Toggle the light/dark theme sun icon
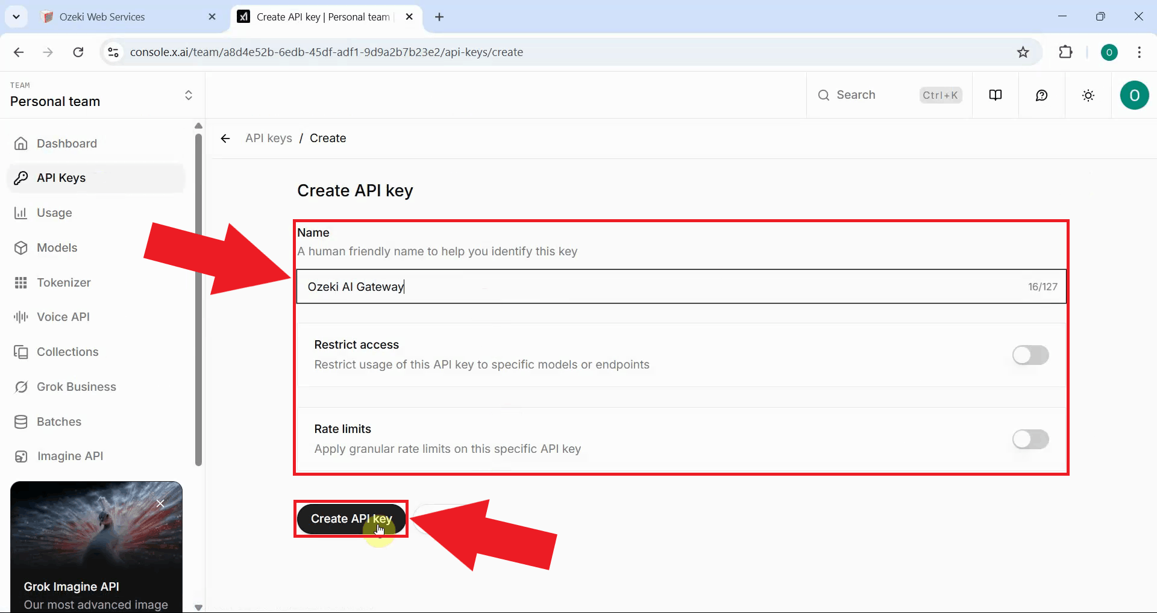 [1088, 95]
